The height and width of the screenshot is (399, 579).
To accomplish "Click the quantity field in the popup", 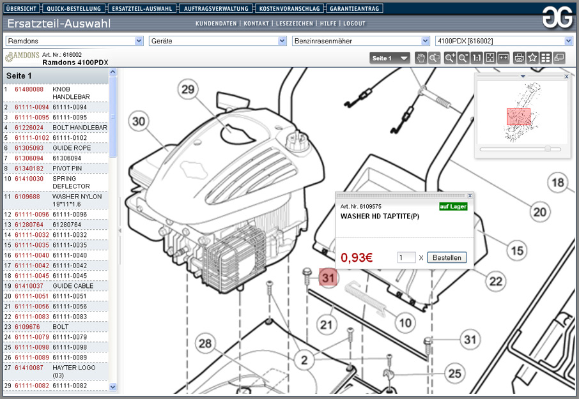I will [406, 258].
